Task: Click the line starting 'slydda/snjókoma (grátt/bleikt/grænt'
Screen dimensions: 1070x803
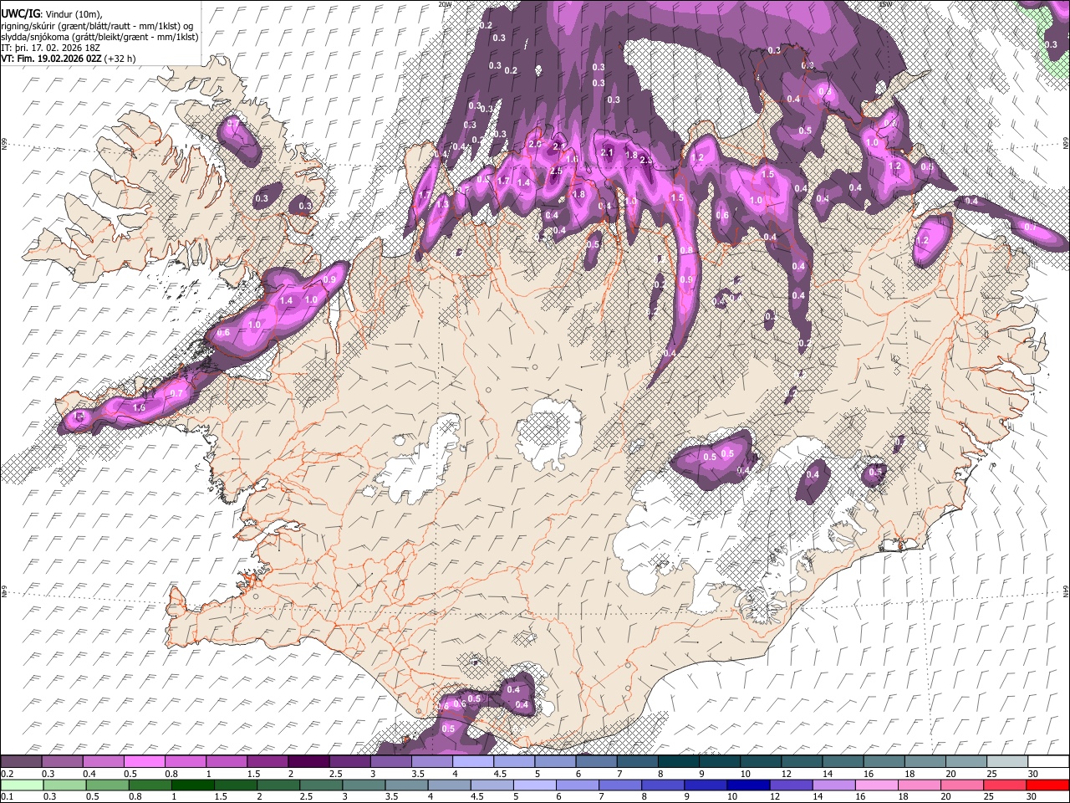Action: 99,36
